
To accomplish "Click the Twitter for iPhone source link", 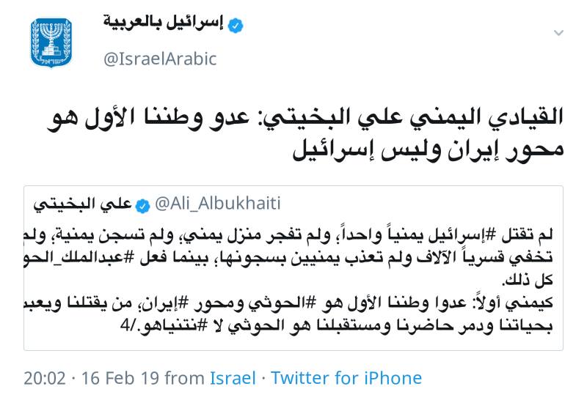I will (346, 378).
